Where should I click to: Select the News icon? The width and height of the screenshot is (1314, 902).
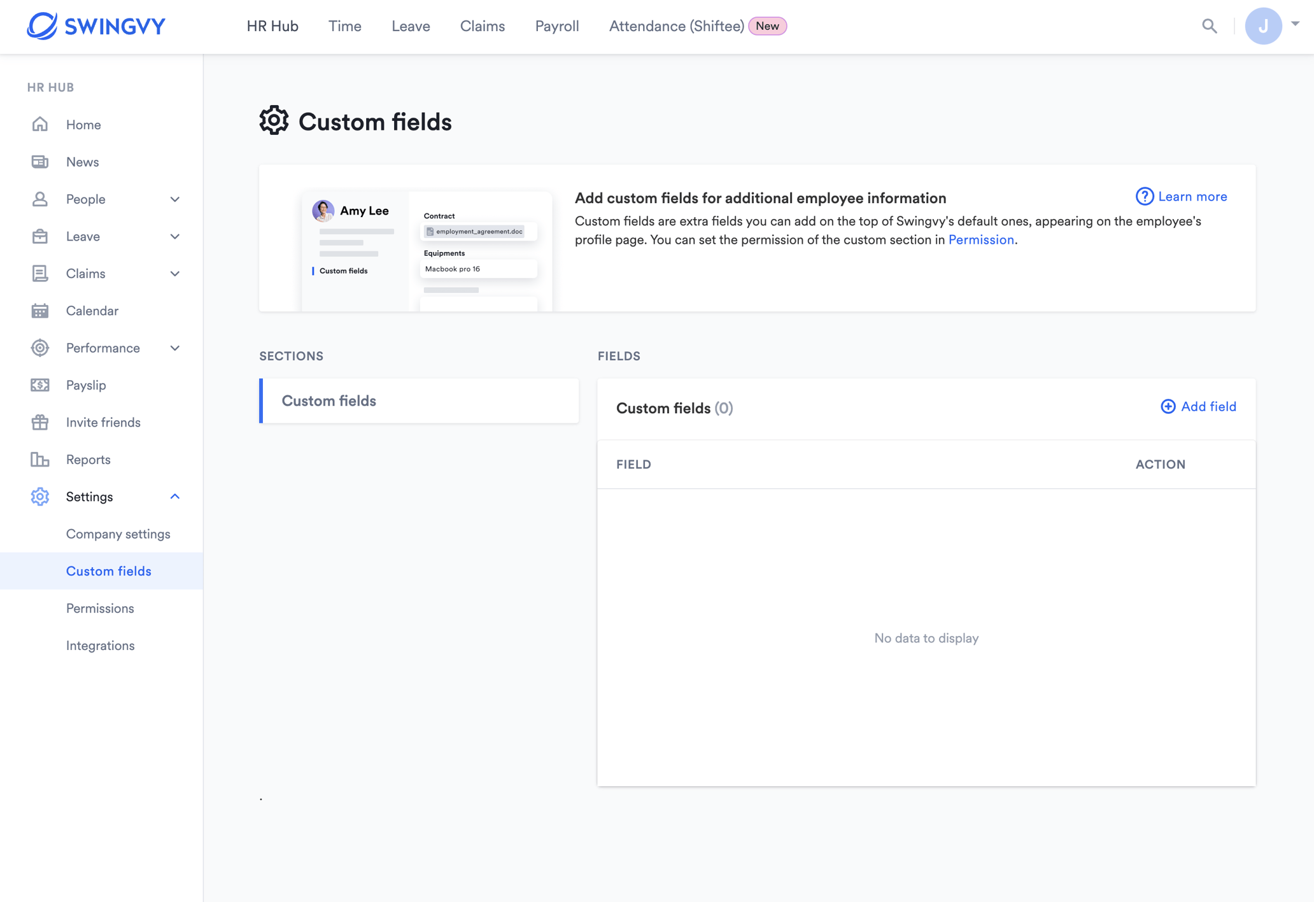point(40,162)
